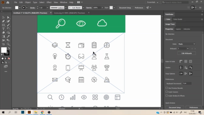
Task: Open the graphic Style dropdown
Action: pyautogui.click(x=114, y=8)
